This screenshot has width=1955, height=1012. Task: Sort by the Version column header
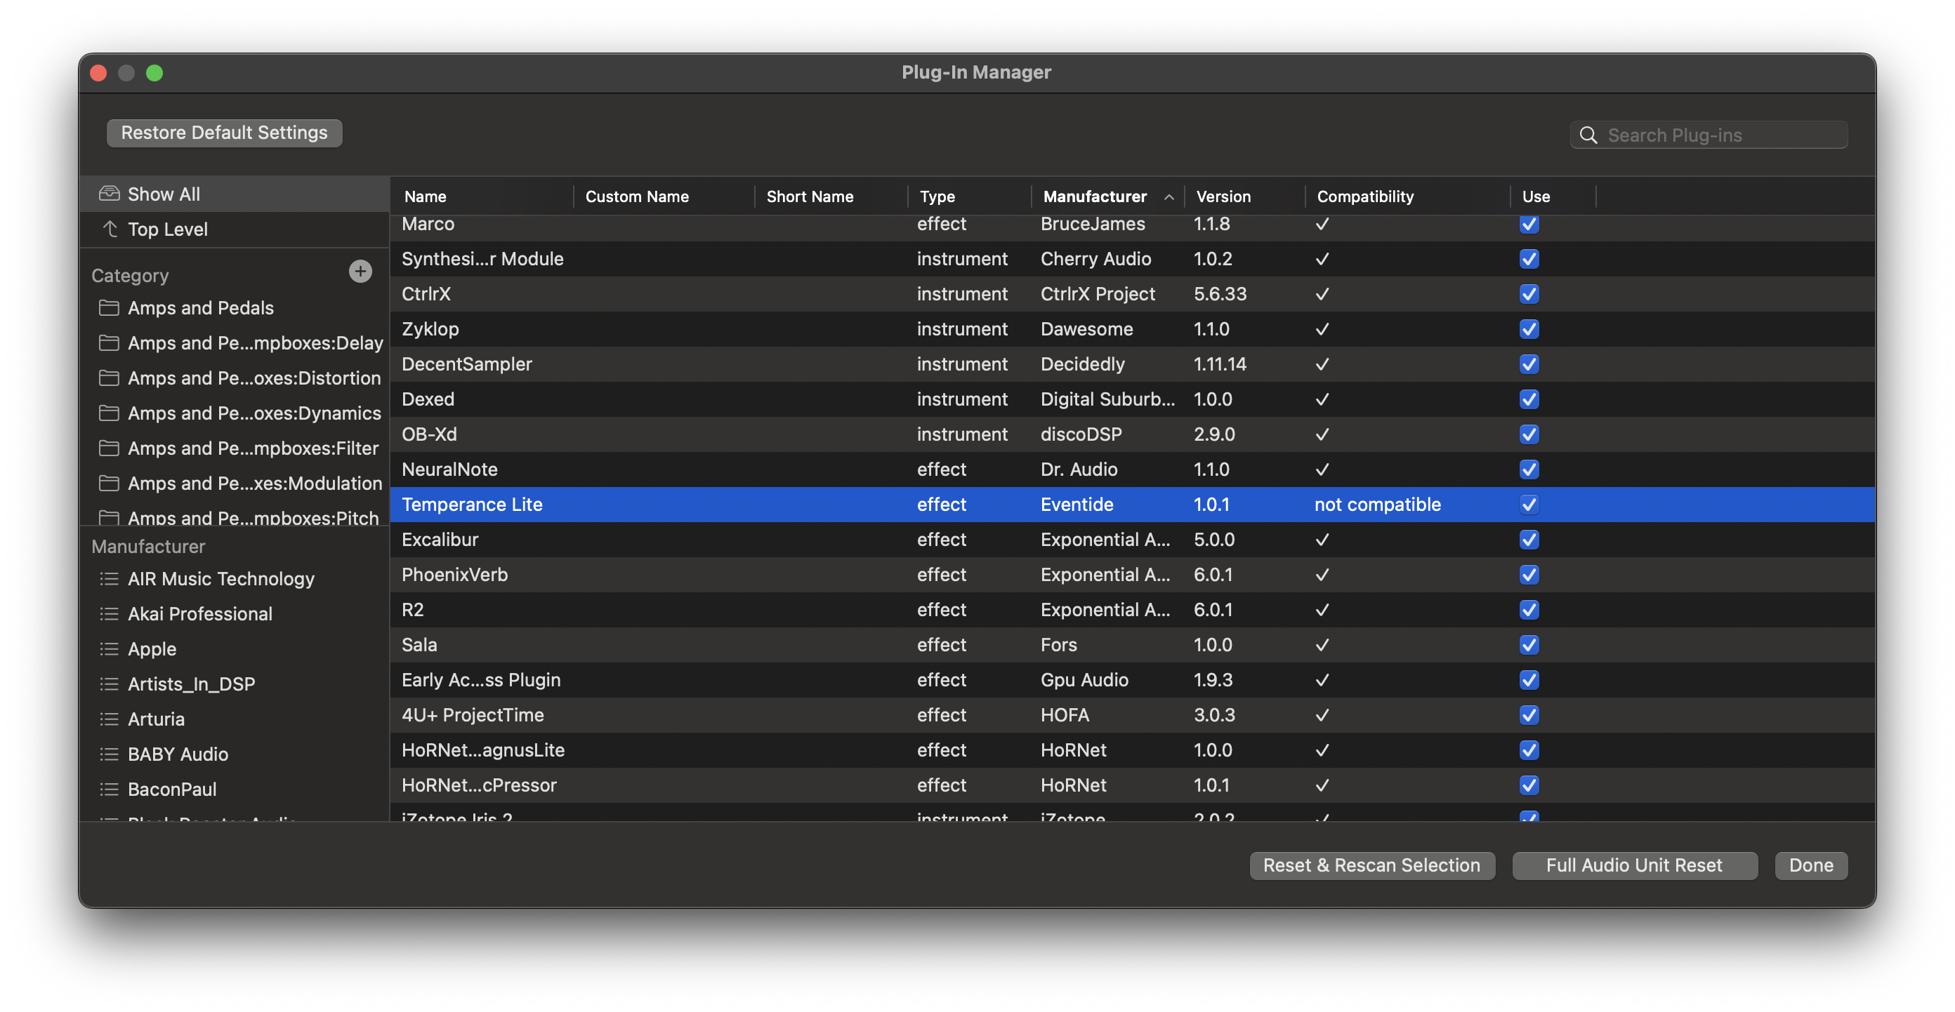point(1223,197)
